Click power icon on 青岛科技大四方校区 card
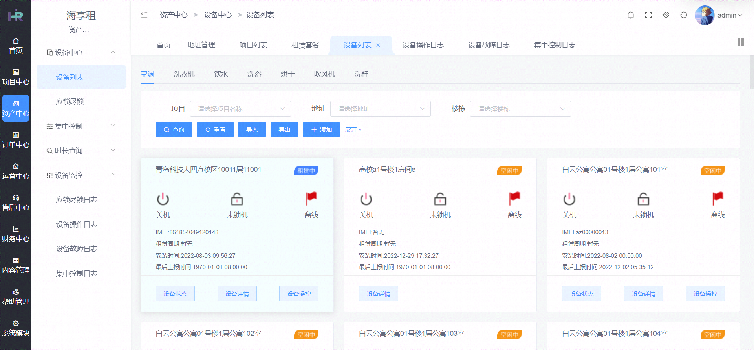754x350 pixels. 163,199
